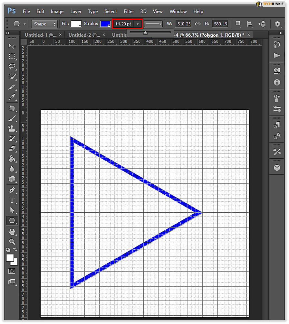Reset default foreground and background colors
The image size is (289, 324).
tap(8, 250)
